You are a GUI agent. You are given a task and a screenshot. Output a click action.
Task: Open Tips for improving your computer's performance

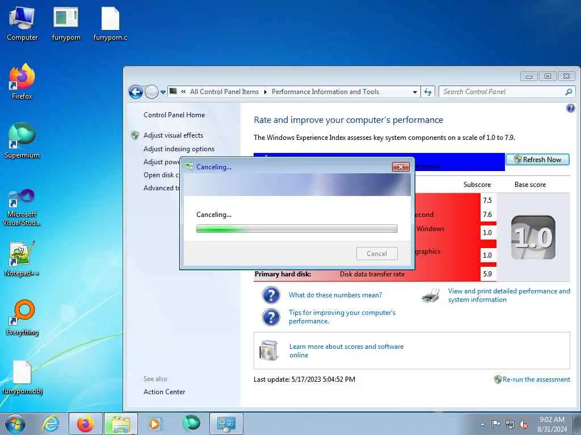[x=342, y=317]
